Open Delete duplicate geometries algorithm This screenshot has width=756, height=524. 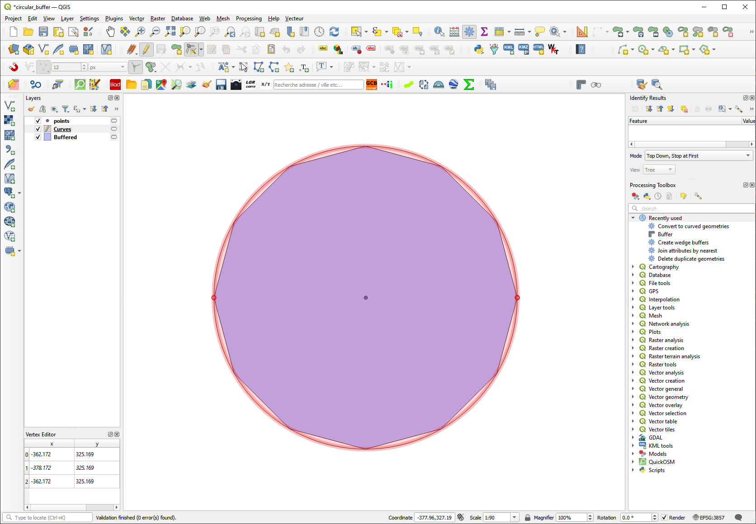click(x=691, y=259)
